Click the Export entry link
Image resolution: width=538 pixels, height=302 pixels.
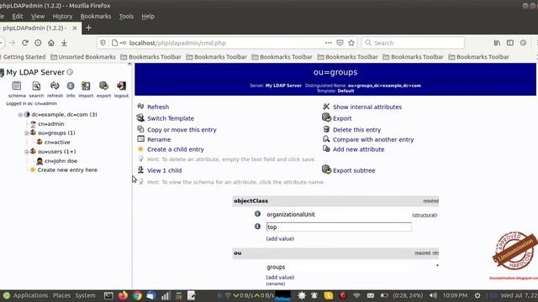(x=342, y=118)
